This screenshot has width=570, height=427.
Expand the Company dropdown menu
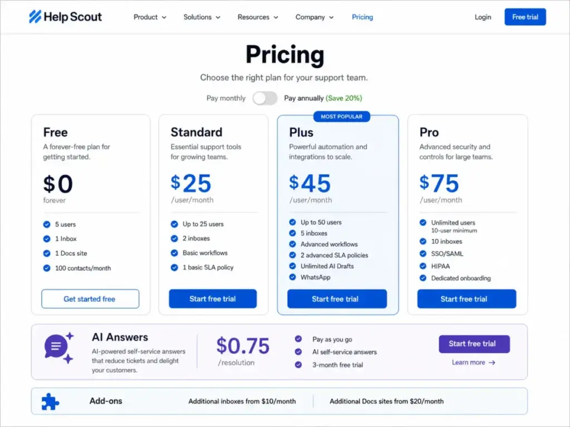(315, 17)
